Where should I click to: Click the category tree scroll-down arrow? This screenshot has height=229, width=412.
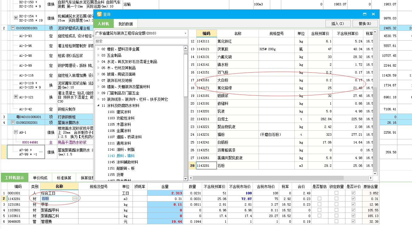click(x=185, y=178)
